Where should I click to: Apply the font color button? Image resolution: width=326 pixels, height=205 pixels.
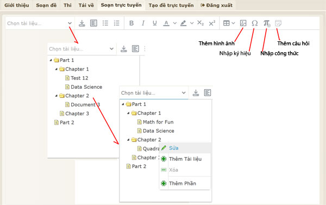pos(166,23)
